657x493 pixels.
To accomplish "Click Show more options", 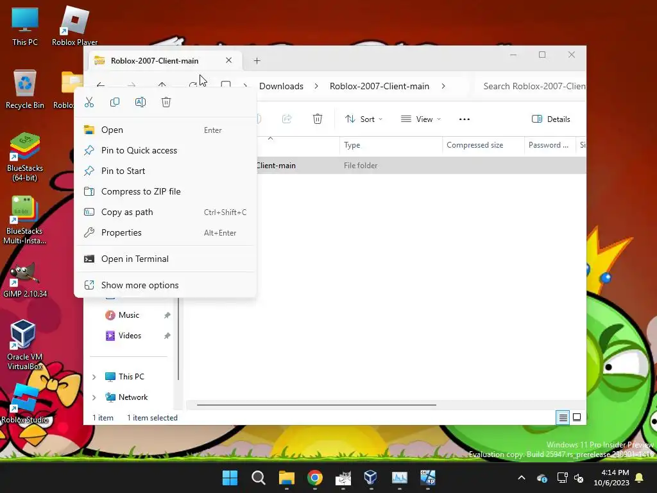I will pos(165,285).
